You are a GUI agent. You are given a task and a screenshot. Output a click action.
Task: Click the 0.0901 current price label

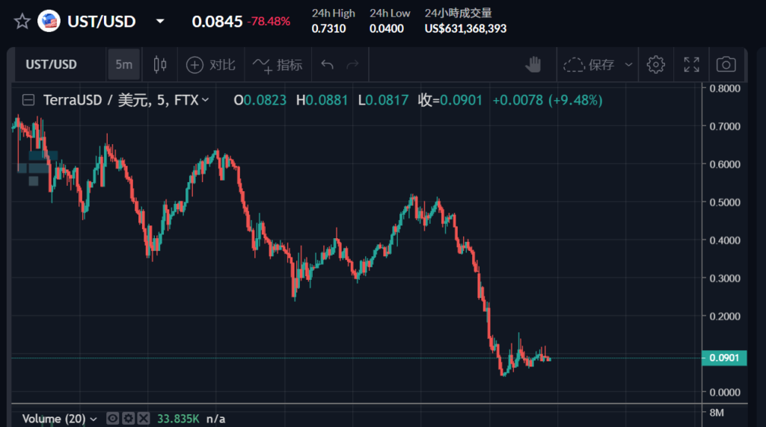(723, 358)
